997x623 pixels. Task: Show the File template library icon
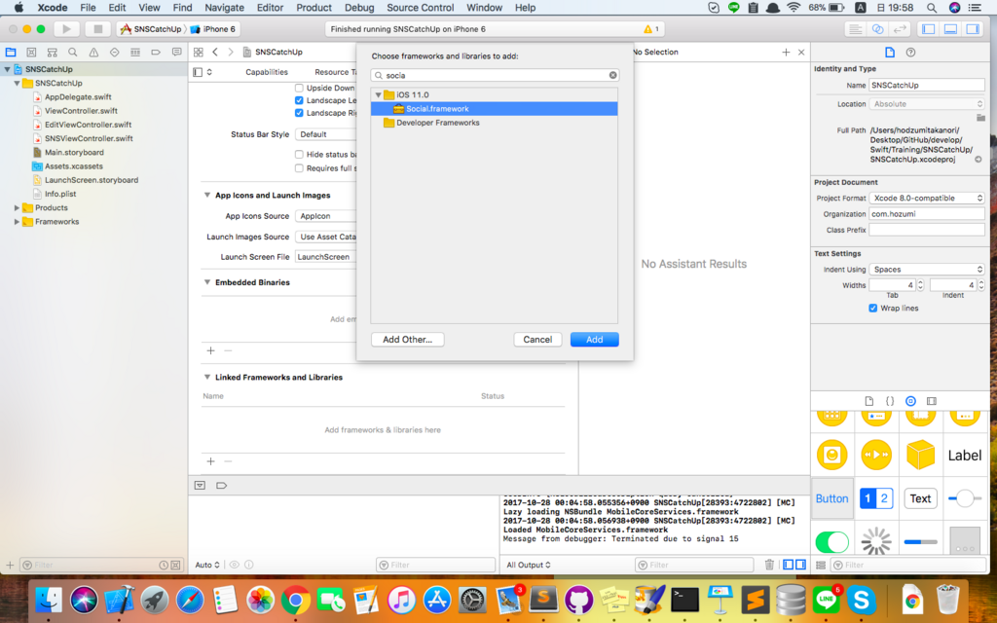pos(869,401)
